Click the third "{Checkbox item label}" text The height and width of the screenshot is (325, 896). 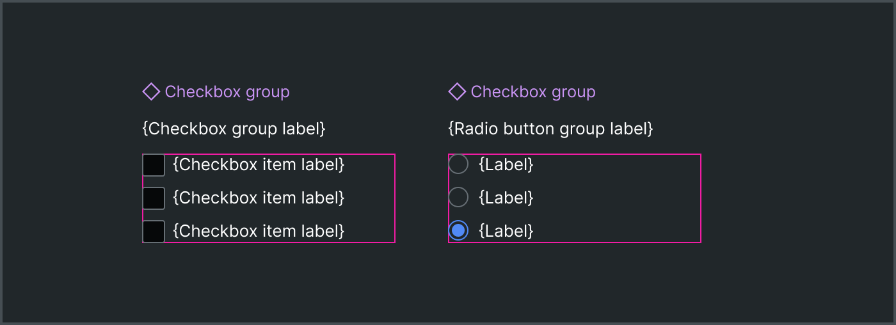click(259, 232)
